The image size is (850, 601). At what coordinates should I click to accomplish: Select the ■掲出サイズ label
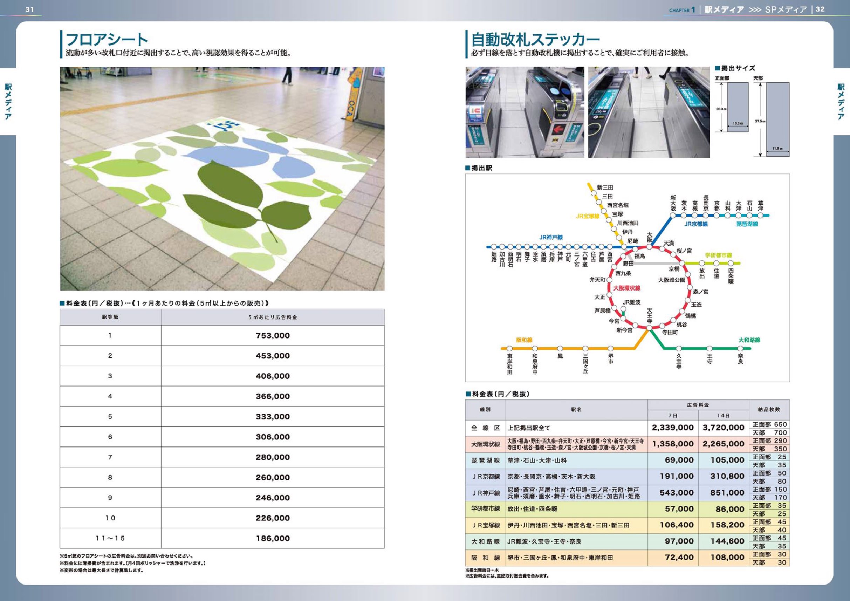pos(735,68)
